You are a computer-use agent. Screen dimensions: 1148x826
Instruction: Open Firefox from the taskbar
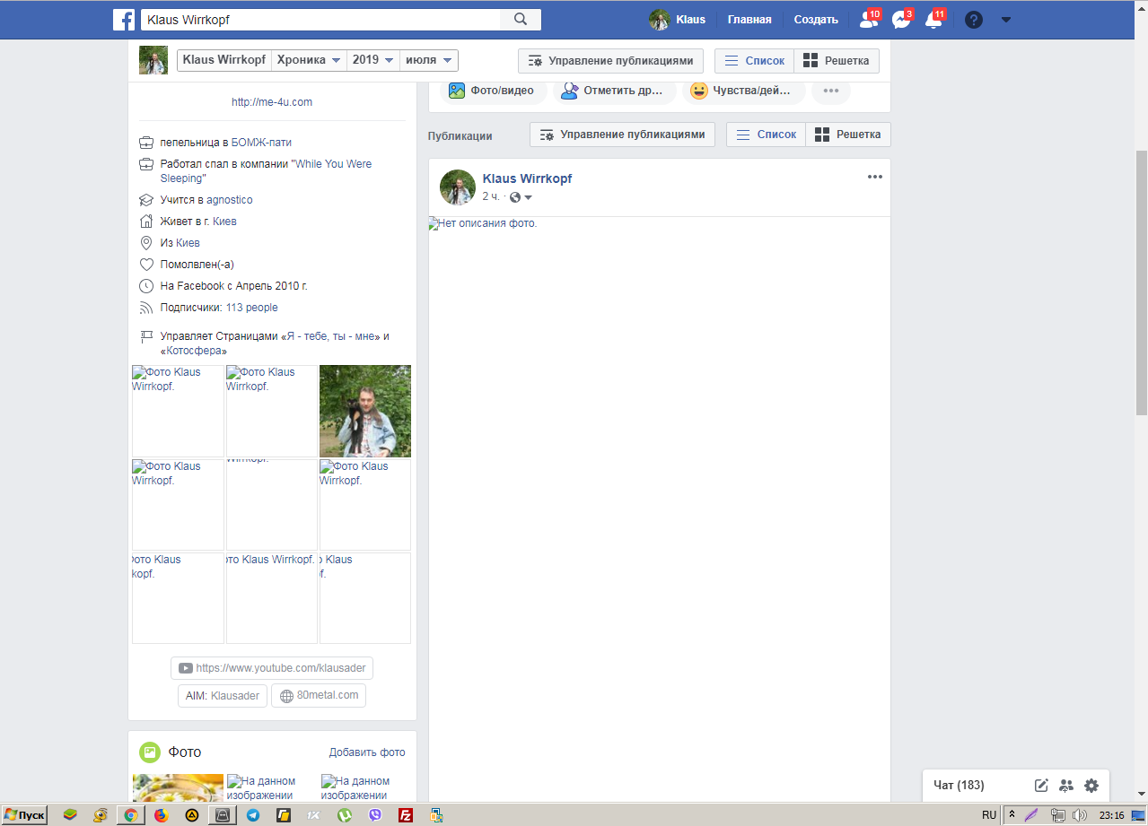[162, 815]
